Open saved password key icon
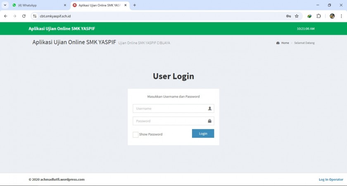The height and width of the screenshot is (186, 347). coord(288,16)
